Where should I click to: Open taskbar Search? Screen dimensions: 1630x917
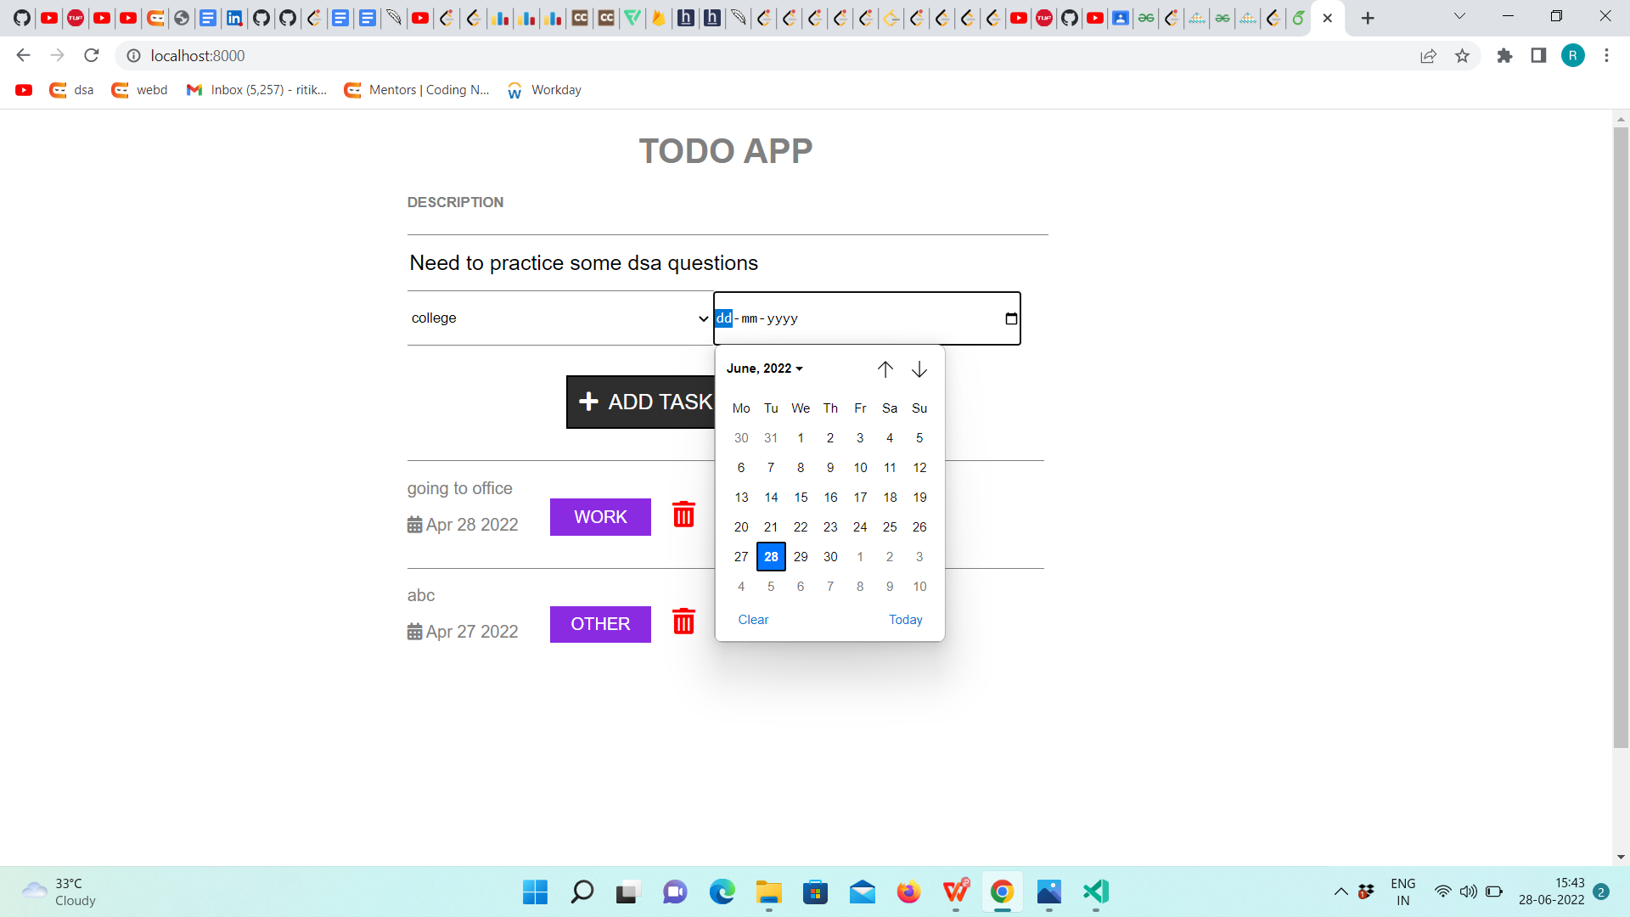tap(582, 892)
